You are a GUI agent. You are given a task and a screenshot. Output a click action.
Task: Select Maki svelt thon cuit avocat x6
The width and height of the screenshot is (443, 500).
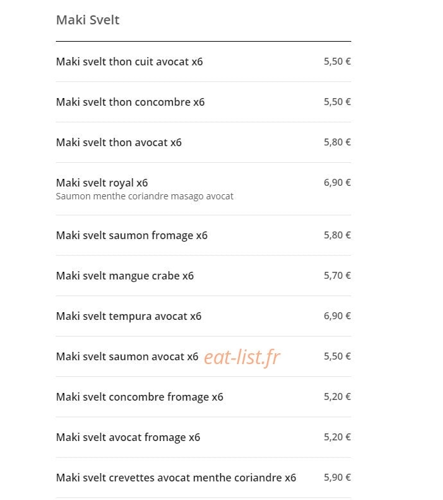129,62
